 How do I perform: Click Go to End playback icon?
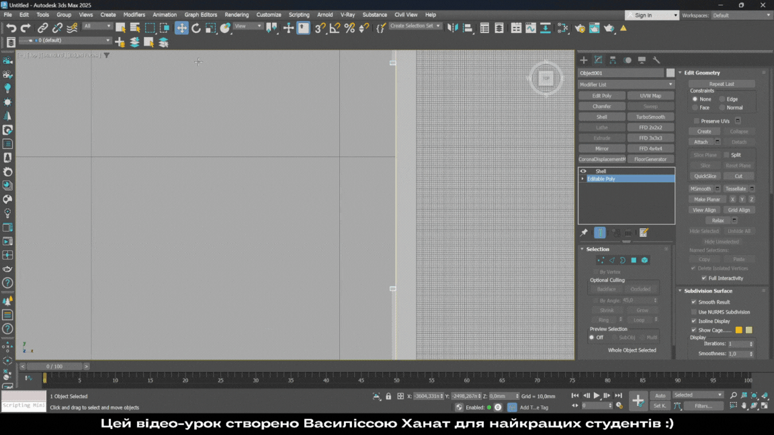click(619, 395)
